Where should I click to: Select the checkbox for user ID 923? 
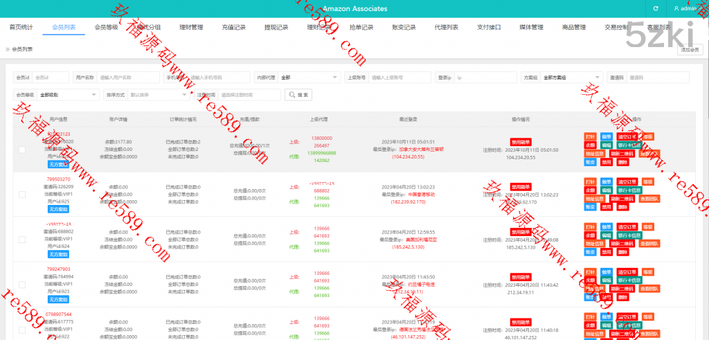(22, 285)
